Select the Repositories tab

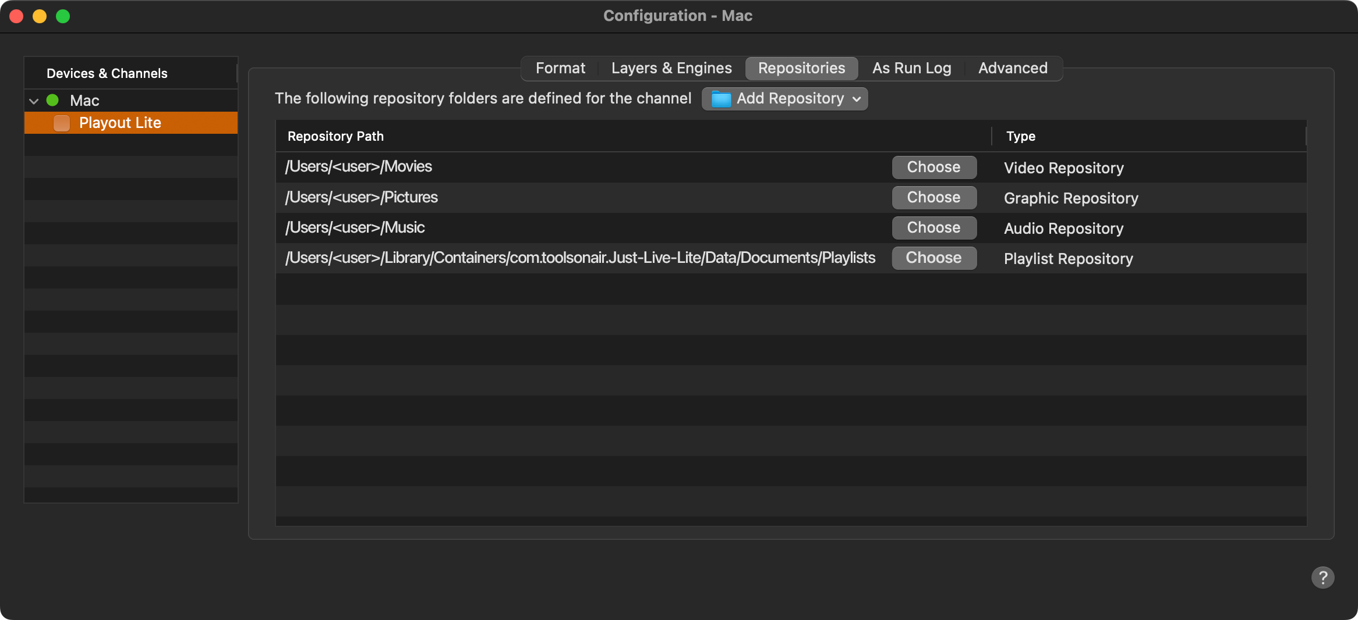pyautogui.click(x=801, y=68)
